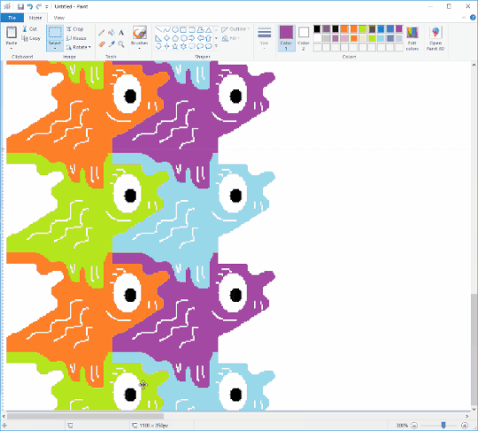Viewport: 478px width, 431px height.
Task: Click the horizontal scrollbar thumb
Action: pos(85,416)
